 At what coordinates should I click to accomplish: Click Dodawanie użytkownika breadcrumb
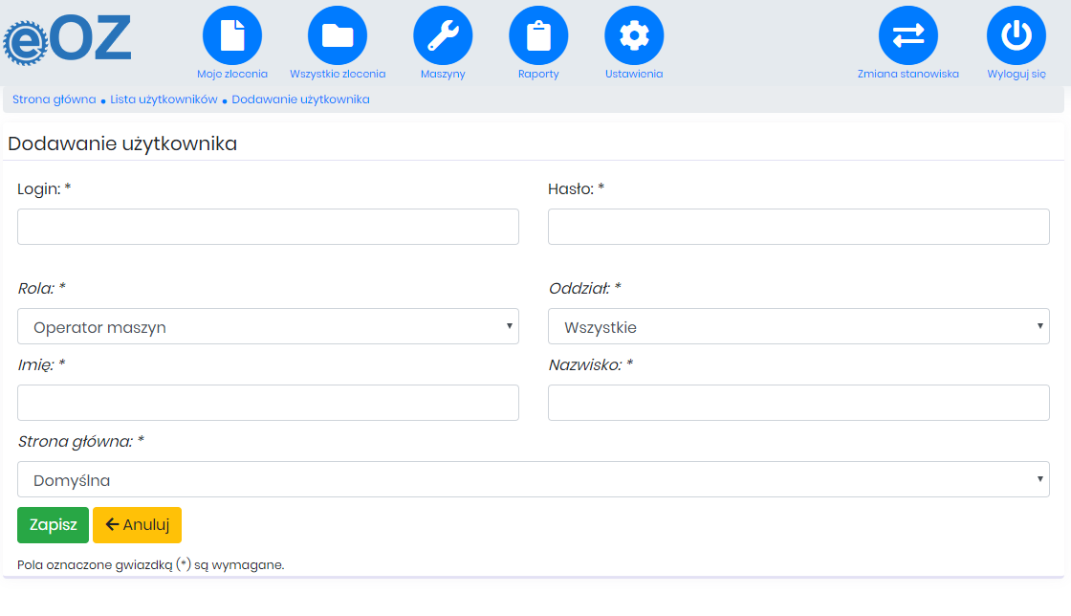(300, 99)
